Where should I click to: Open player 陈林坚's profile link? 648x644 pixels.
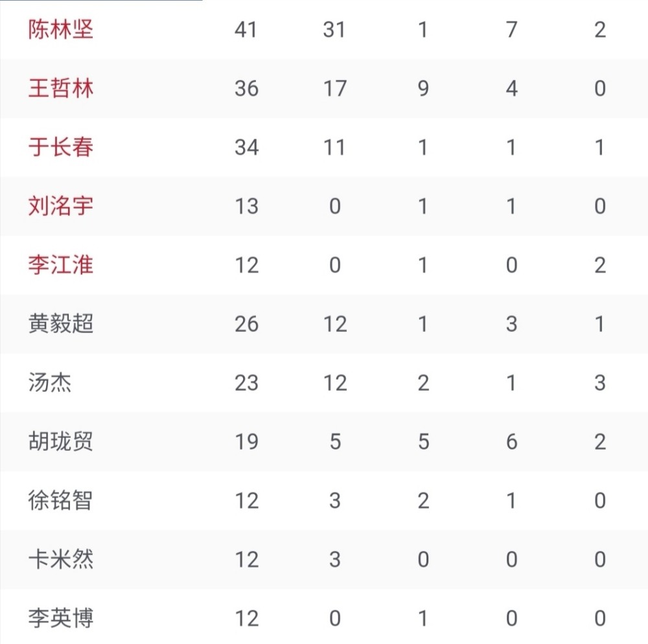(x=61, y=29)
